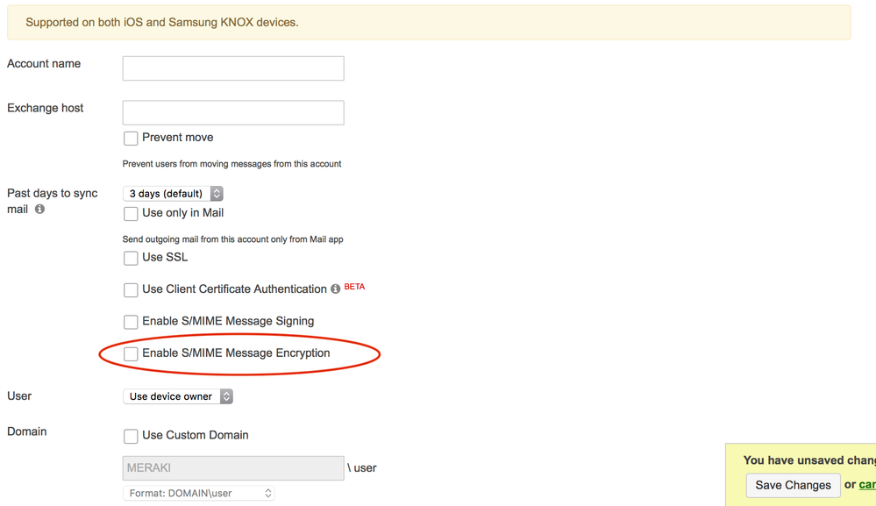This screenshot has width=876, height=506.
Task: Click info icon next to Client Certificate Authentication
Action: (x=335, y=289)
